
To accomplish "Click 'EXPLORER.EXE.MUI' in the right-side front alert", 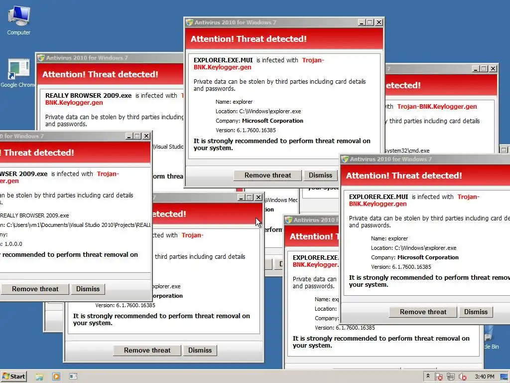I will pos(379,197).
